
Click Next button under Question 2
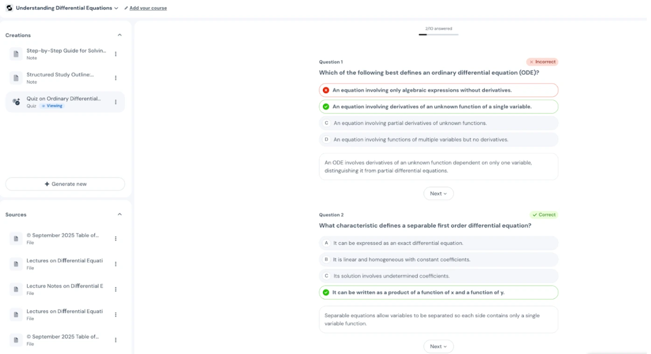point(438,347)
